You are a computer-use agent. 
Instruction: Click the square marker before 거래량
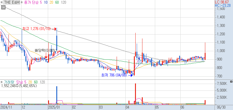1,82
